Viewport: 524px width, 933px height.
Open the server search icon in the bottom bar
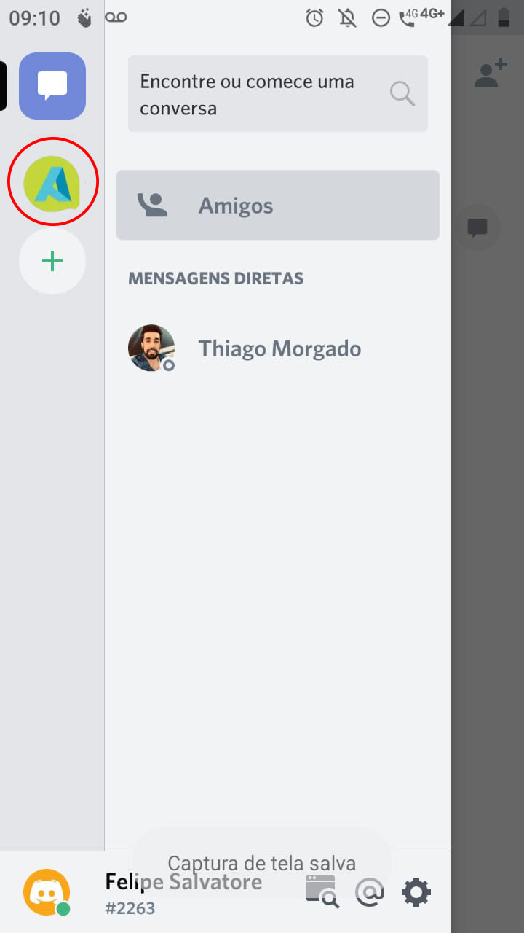322,891
